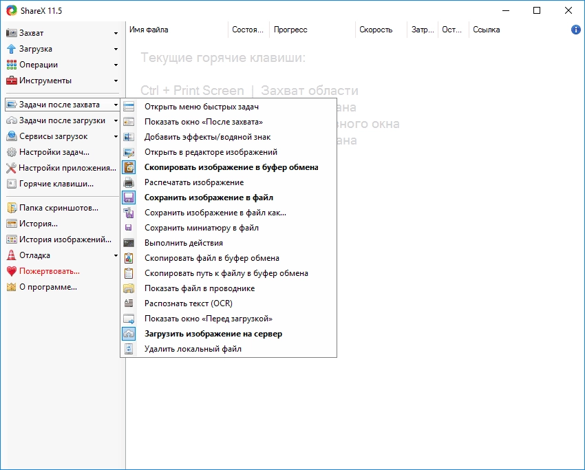Open the Инструменты dropdown arrow
This screenshot has width=585, height=470.
point(116,81)
